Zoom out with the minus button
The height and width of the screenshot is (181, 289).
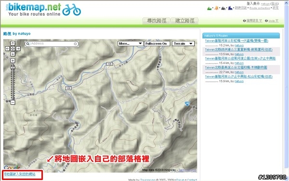(x=13, y=102)
